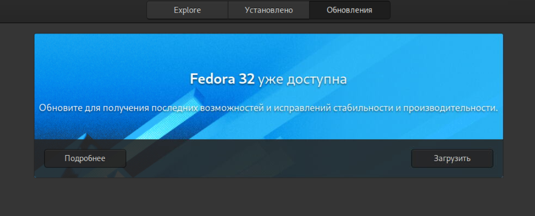Open the Установлено tab

pyautogui.click(x=269, y=10)
